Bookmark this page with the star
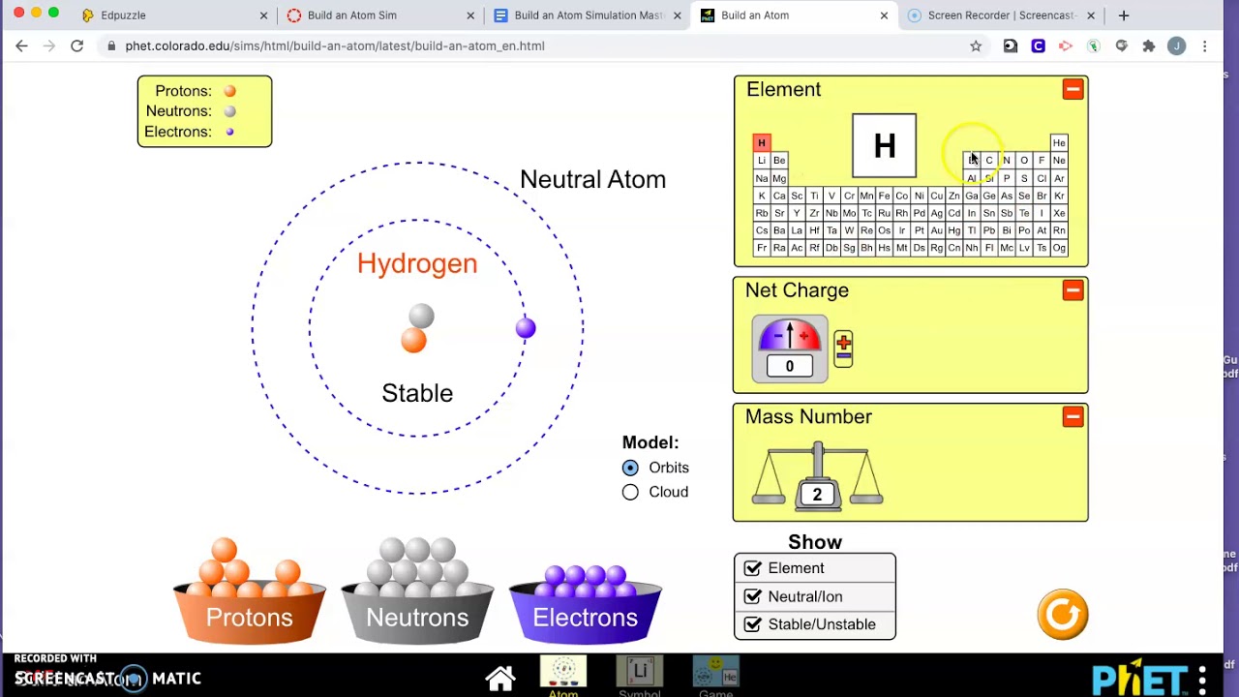1239x697 pixels. point(976,45)
